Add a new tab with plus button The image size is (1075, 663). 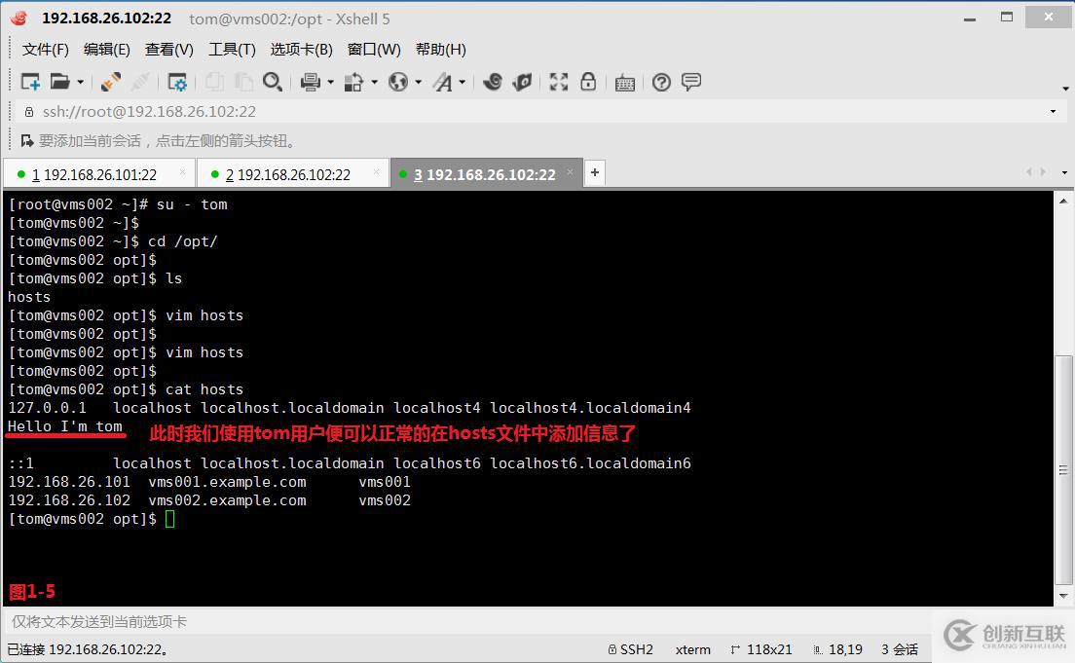point(595,172)
